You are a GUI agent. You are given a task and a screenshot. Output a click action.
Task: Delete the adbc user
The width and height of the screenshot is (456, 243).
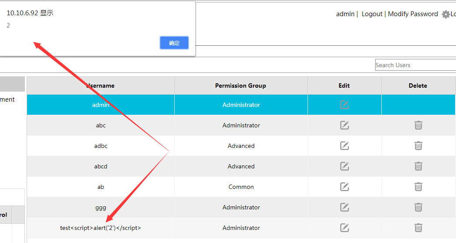click(x=418, y=145)
